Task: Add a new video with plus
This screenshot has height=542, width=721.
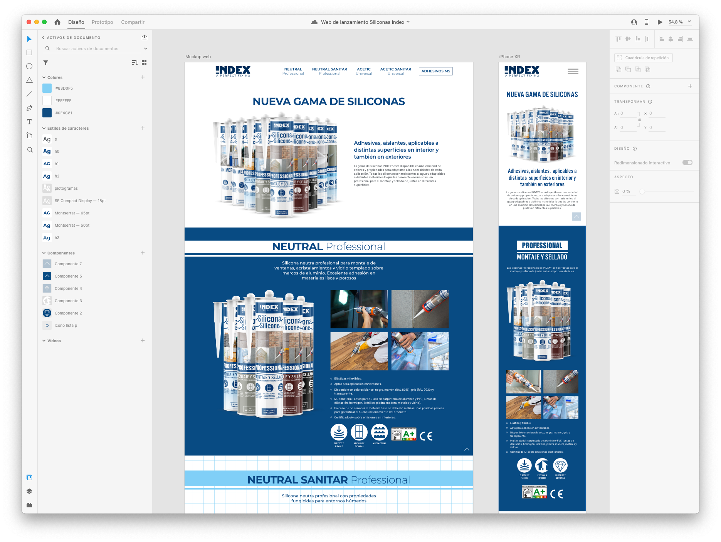Action: coord(143,341)
